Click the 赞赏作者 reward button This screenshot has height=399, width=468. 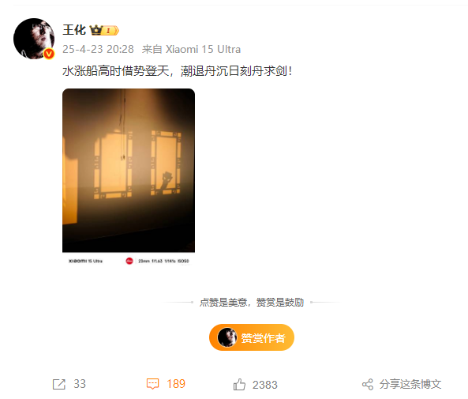click(x=252, y=337)
